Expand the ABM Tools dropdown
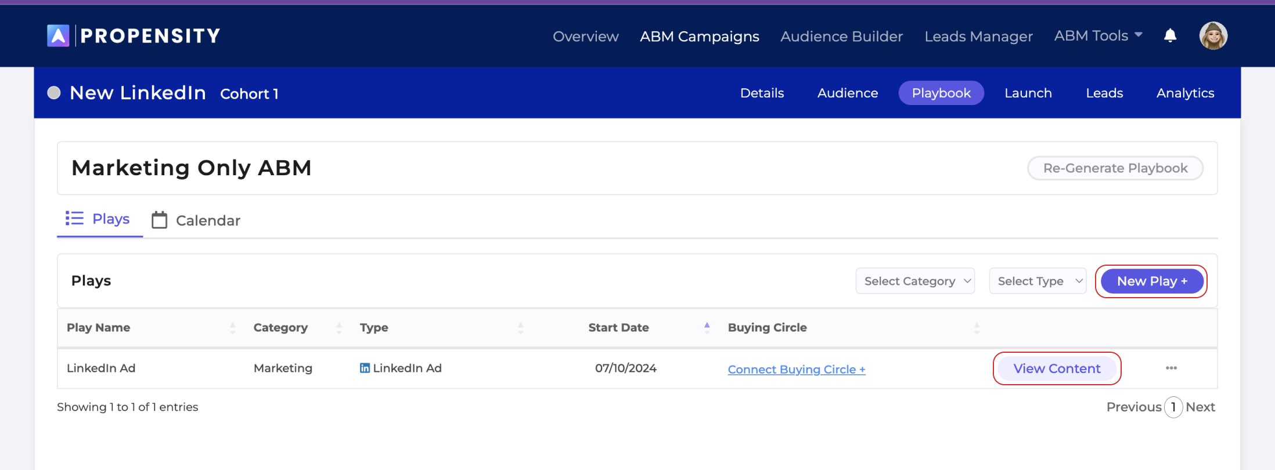1275x470 pixels. [1098, 36]
